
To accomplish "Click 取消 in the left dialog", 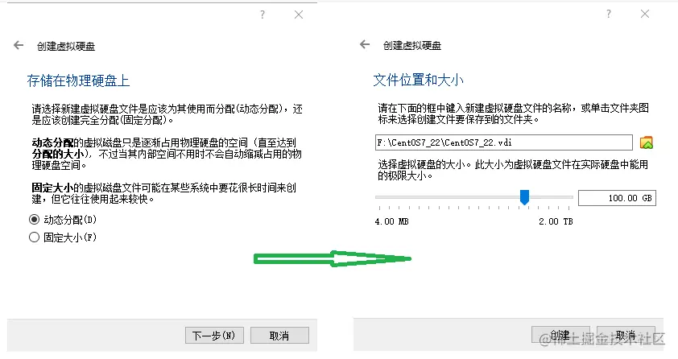I will 279,335.
